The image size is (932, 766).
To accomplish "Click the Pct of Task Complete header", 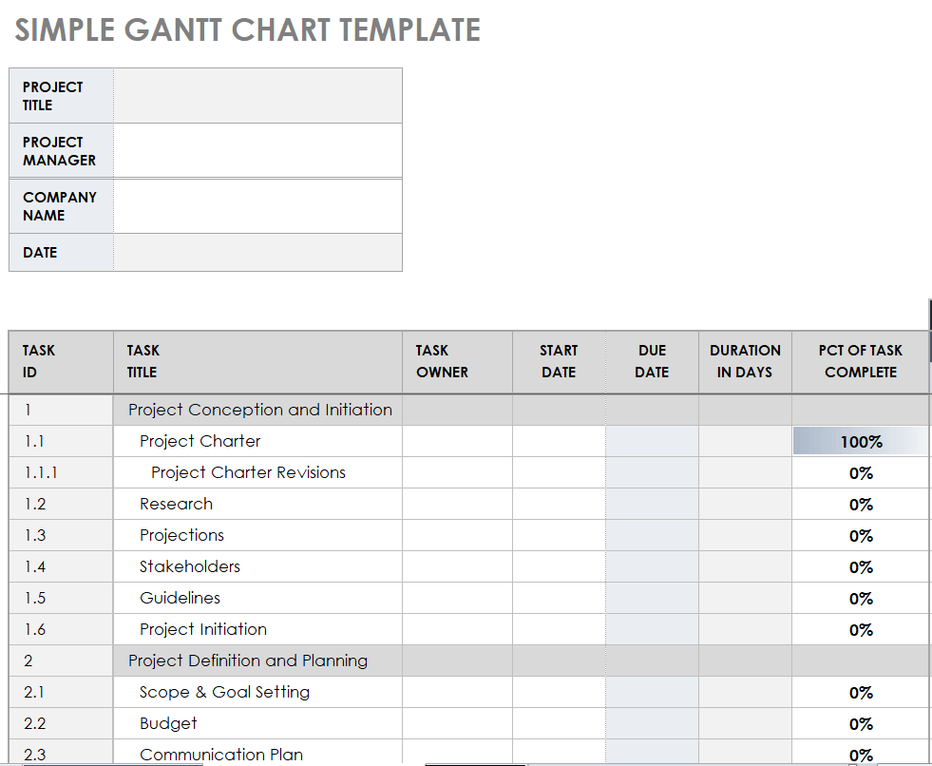I will click(x=860, y=362).
